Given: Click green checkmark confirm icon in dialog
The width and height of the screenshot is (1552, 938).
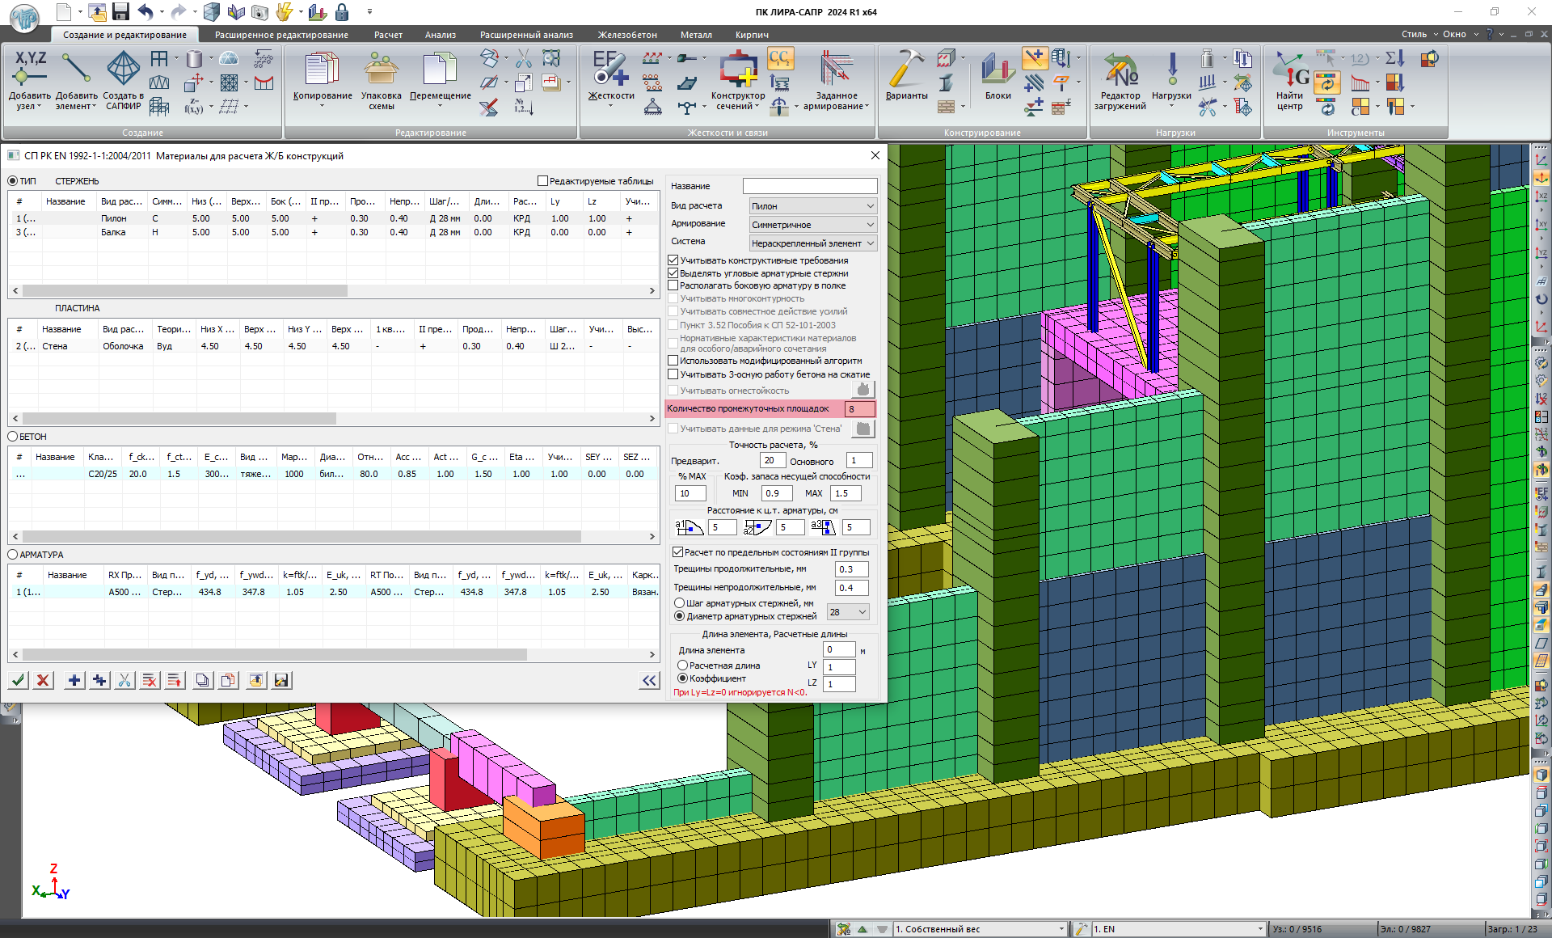Looking at the screenshot, I should pos(18,681).
